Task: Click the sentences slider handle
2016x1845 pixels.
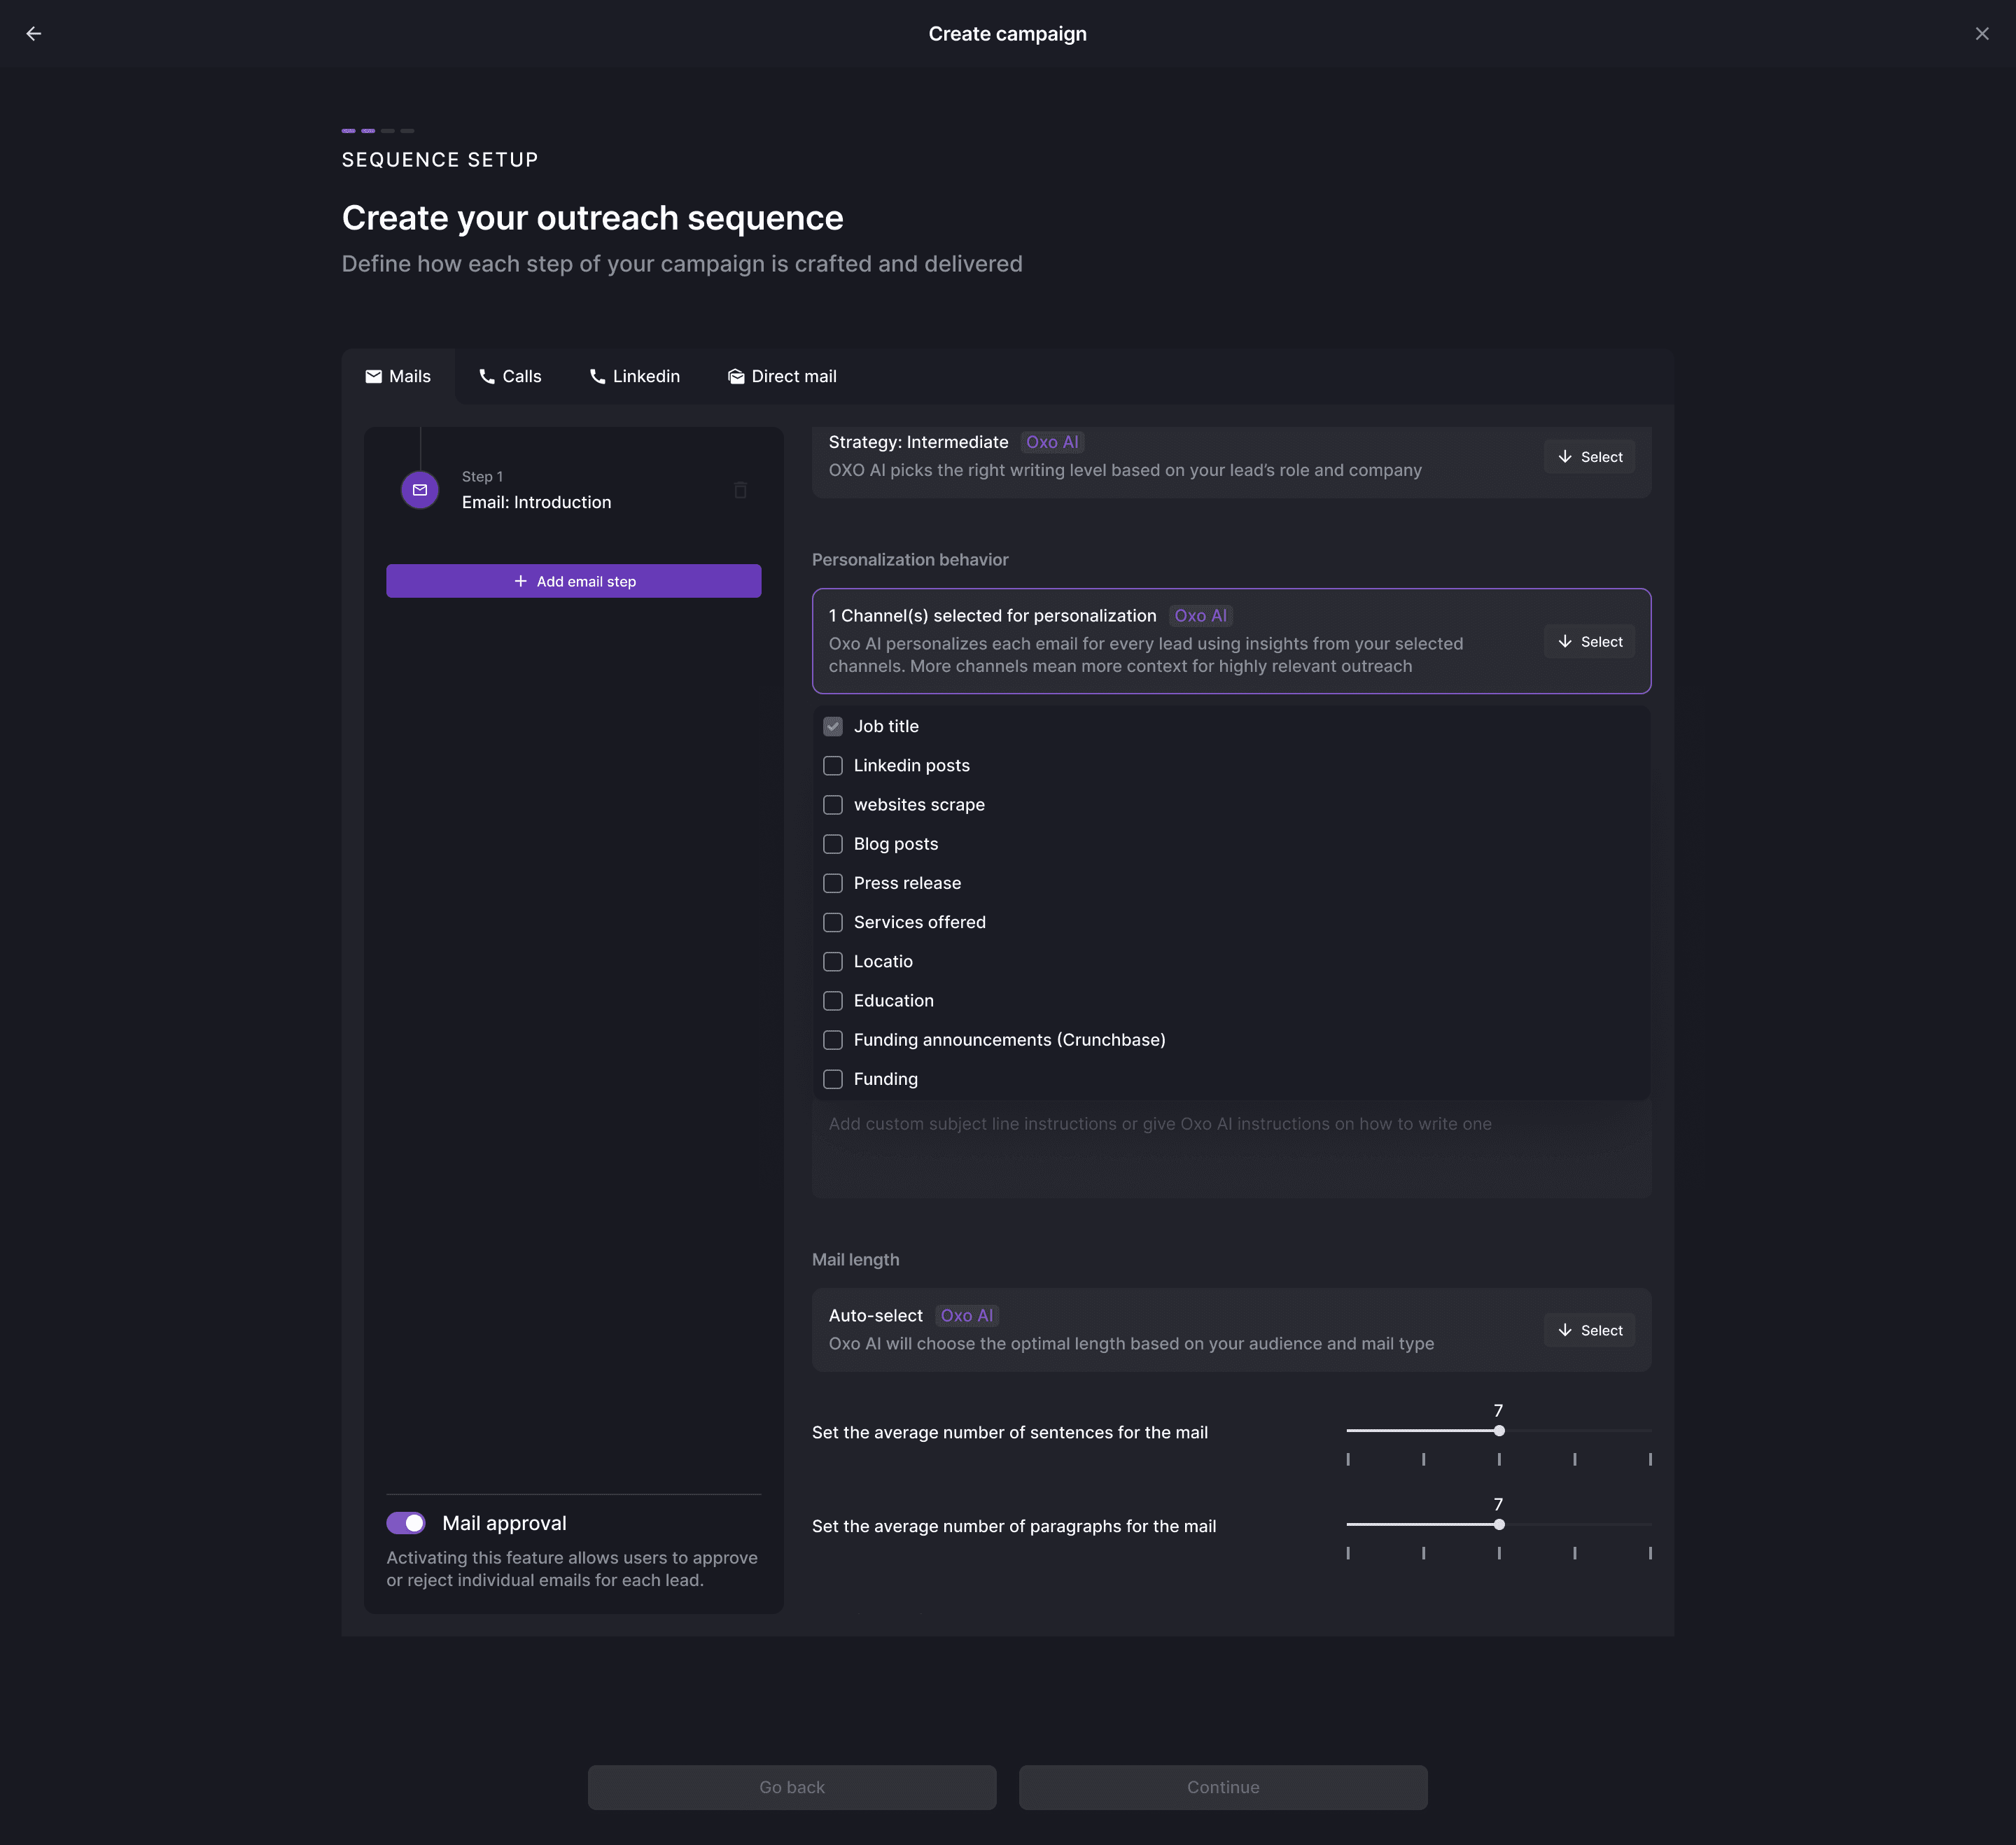Action: [x=1499, y=1431]
